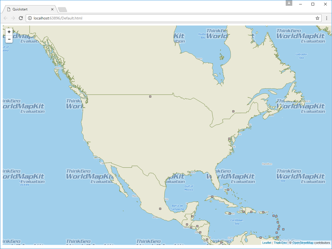
Task: Click the Labrador Sea map label
Action: pyautogui.click(x=301, y=56)
